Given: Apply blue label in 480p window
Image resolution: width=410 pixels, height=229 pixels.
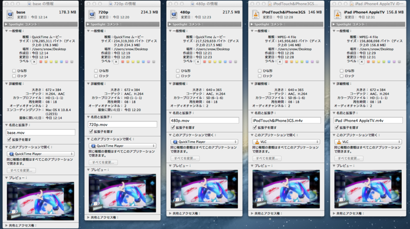Looking at the screenshot, I should [x=225, y=61].
